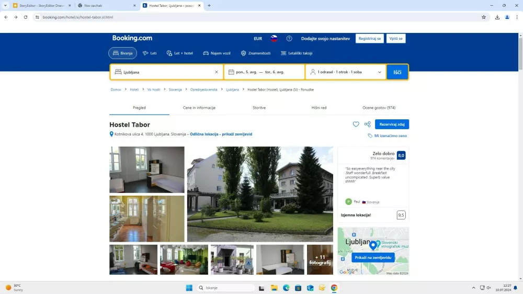Image resolution: width=523 pixels, height=294 pixels.
Task: Open the date picker for 5. avg. – 6. avg.
Action: tap(264, 72)
